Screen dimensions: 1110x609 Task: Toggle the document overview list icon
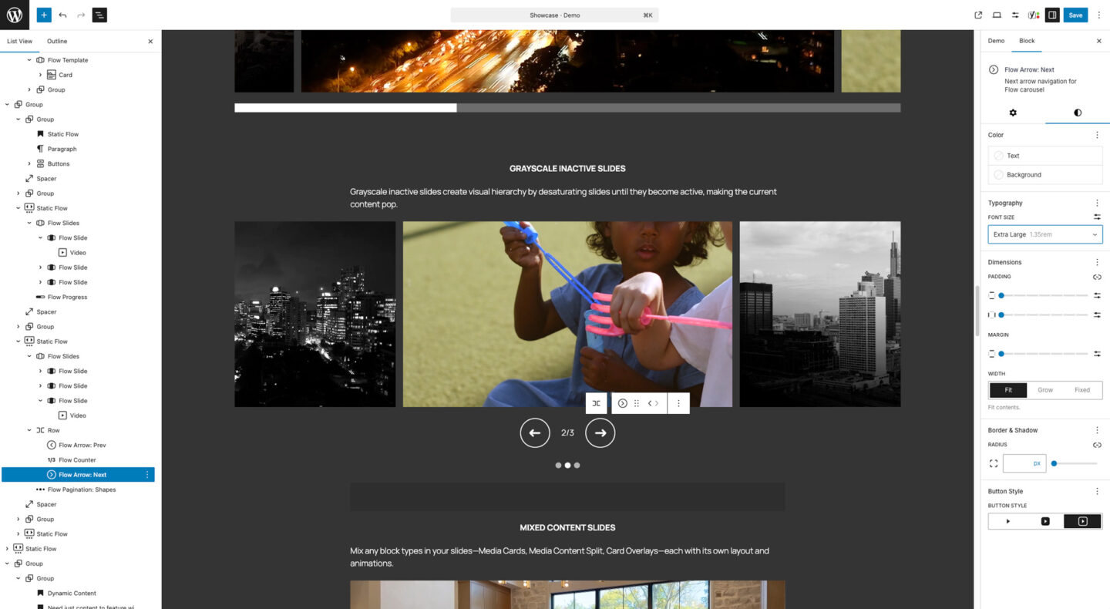click(99, 15)
